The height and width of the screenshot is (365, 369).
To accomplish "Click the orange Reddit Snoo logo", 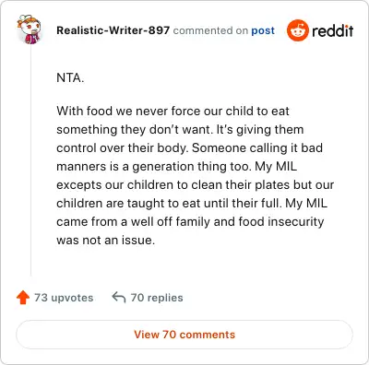I will (x=297, y=30).
